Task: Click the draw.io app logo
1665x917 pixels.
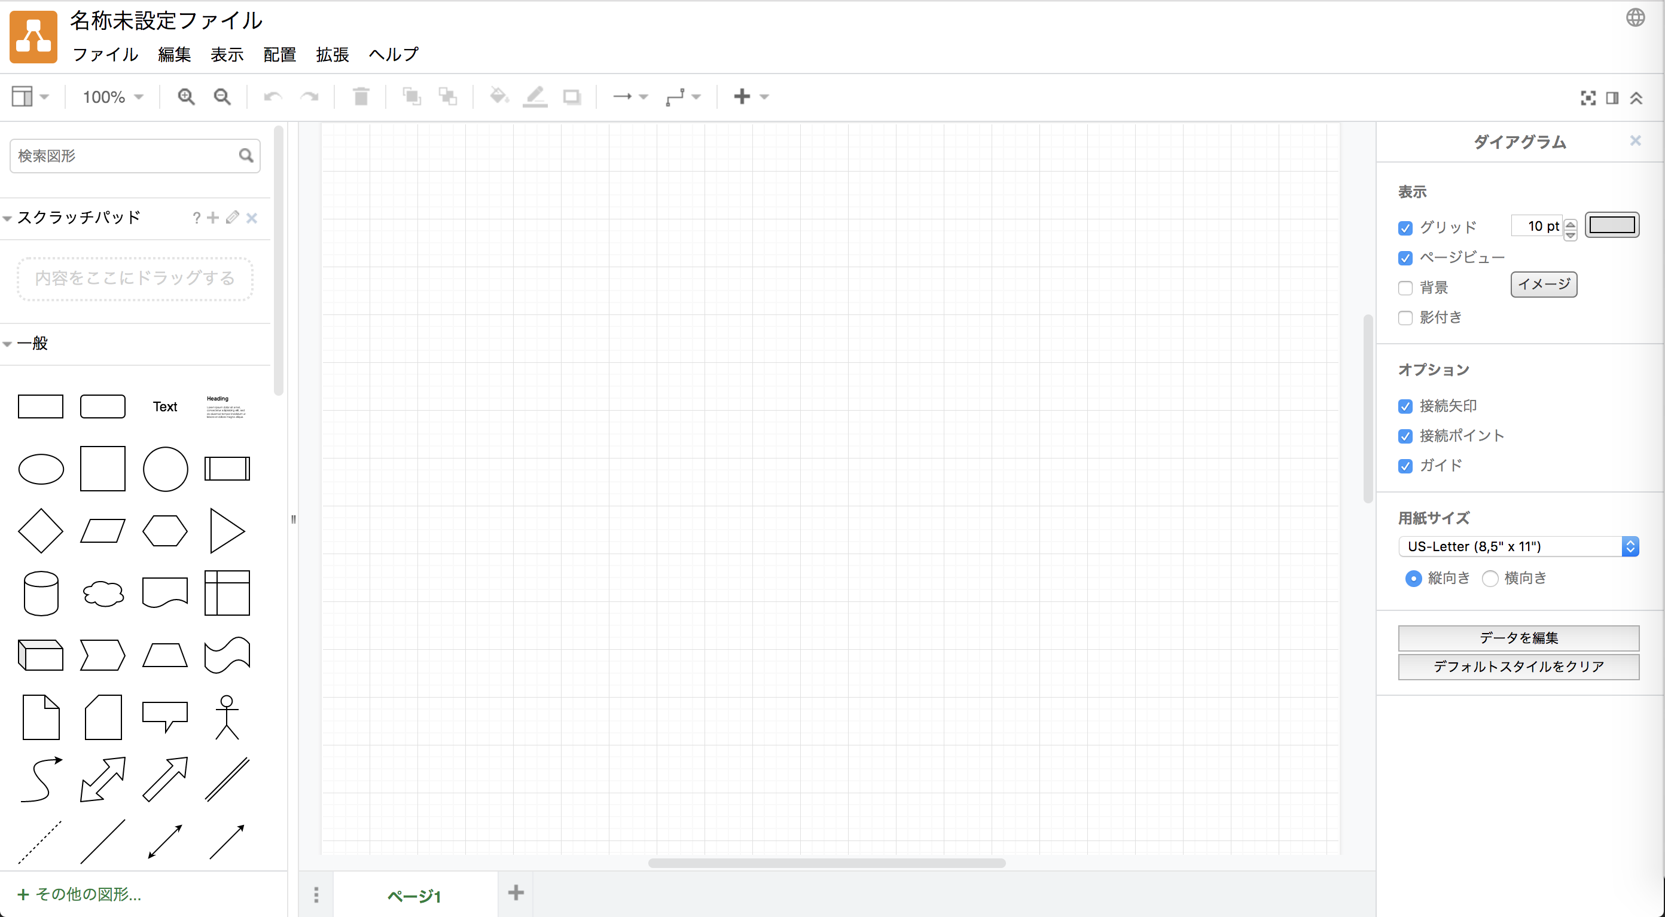Action: coord(33,37)
